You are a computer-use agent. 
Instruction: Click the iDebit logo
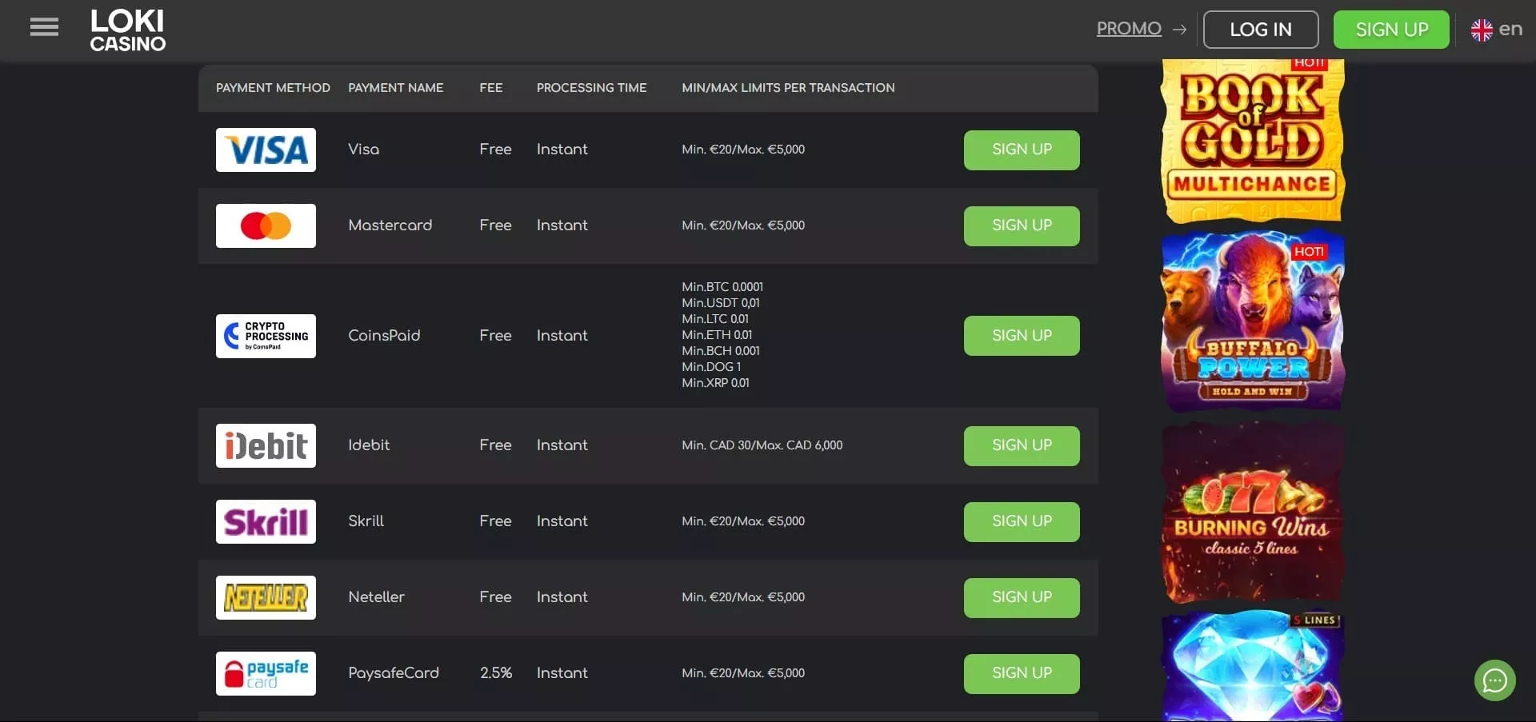click(266, 446)
